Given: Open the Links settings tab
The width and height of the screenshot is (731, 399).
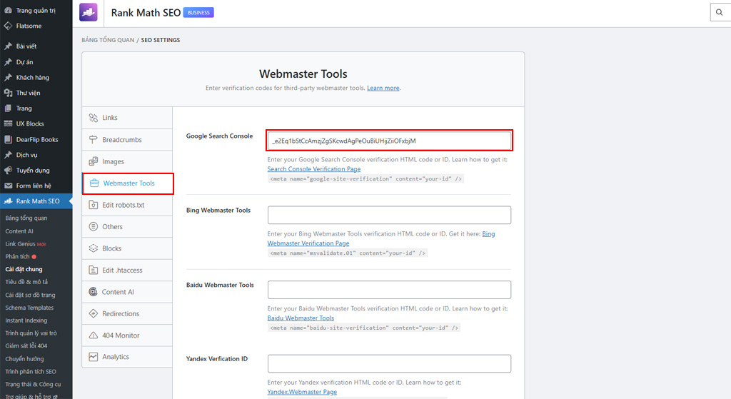Looking at the screenshot, I should pyautogui.click(x=127, y=118).
